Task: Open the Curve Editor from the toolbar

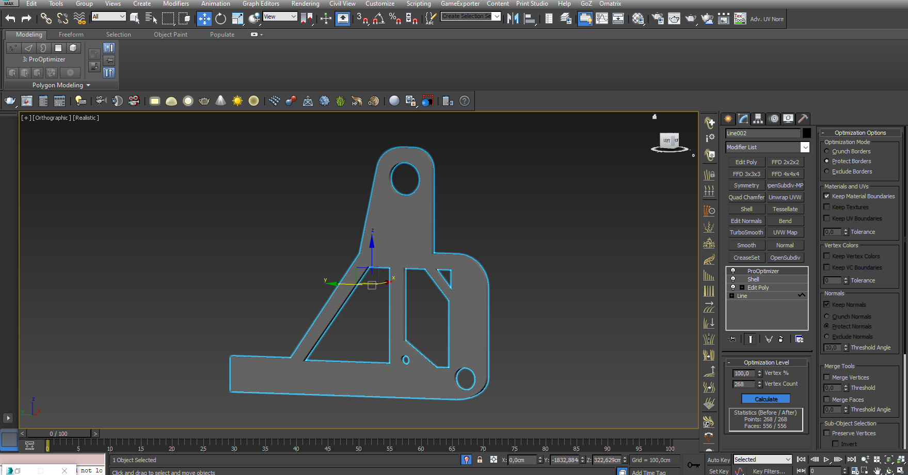Action: pos(602,19)
